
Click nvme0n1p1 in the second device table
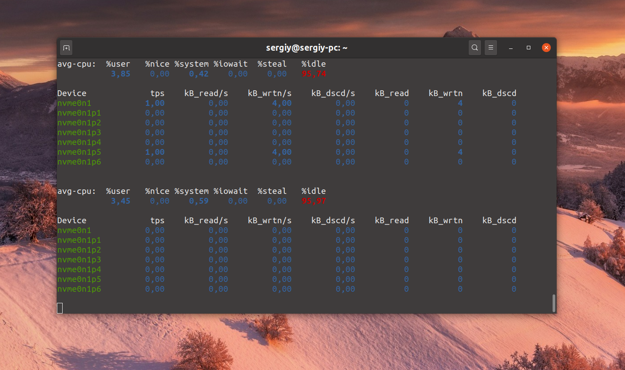79,240
